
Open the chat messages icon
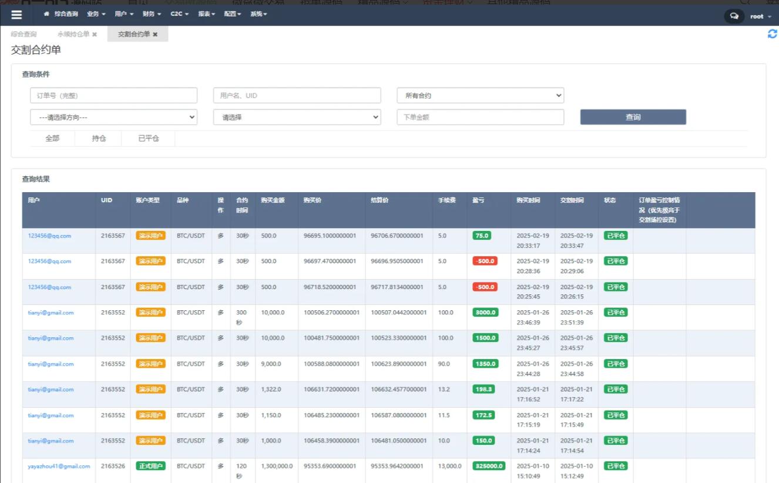[x=734, y=16]
